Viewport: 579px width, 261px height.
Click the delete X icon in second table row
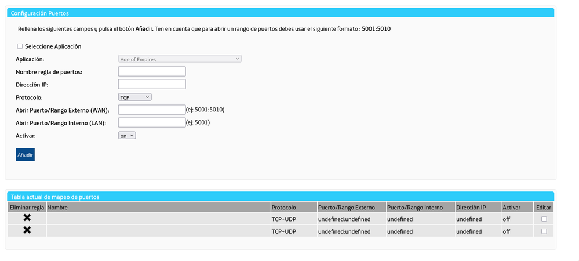(27, 230)
